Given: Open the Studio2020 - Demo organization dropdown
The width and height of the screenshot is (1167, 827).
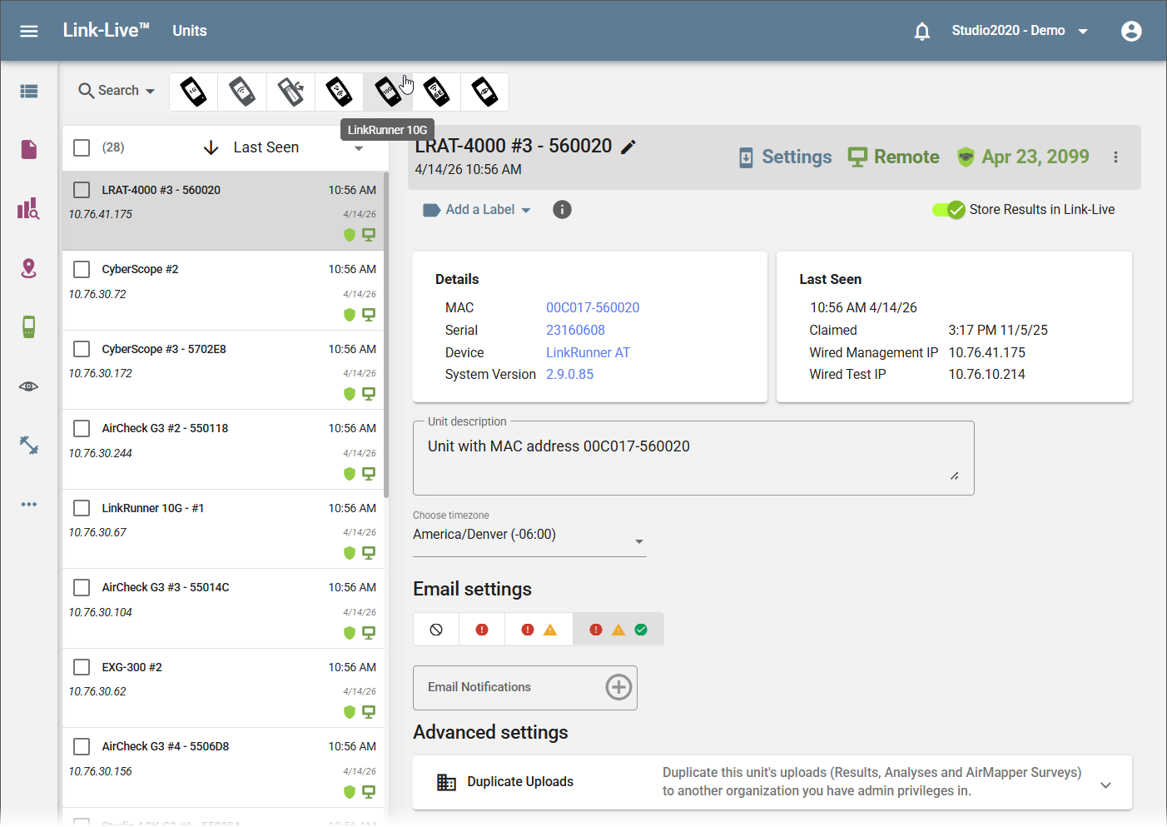Looking at the screenshot, I should point(1020,31).
